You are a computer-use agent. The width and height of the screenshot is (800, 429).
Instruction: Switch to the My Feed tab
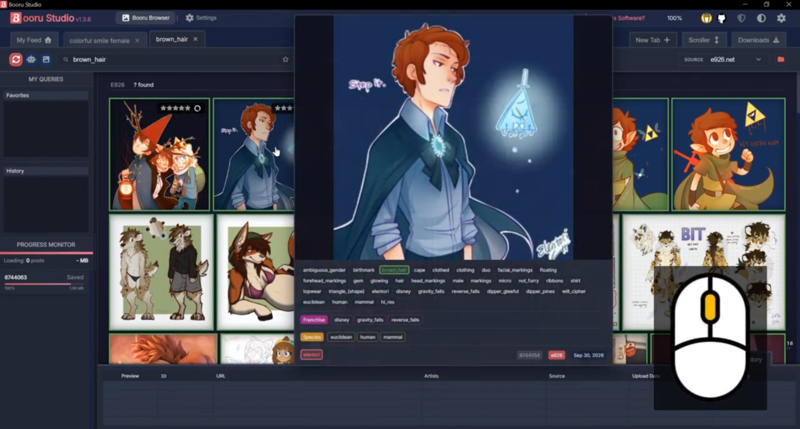pyautogui.click(x=34, y=40)
